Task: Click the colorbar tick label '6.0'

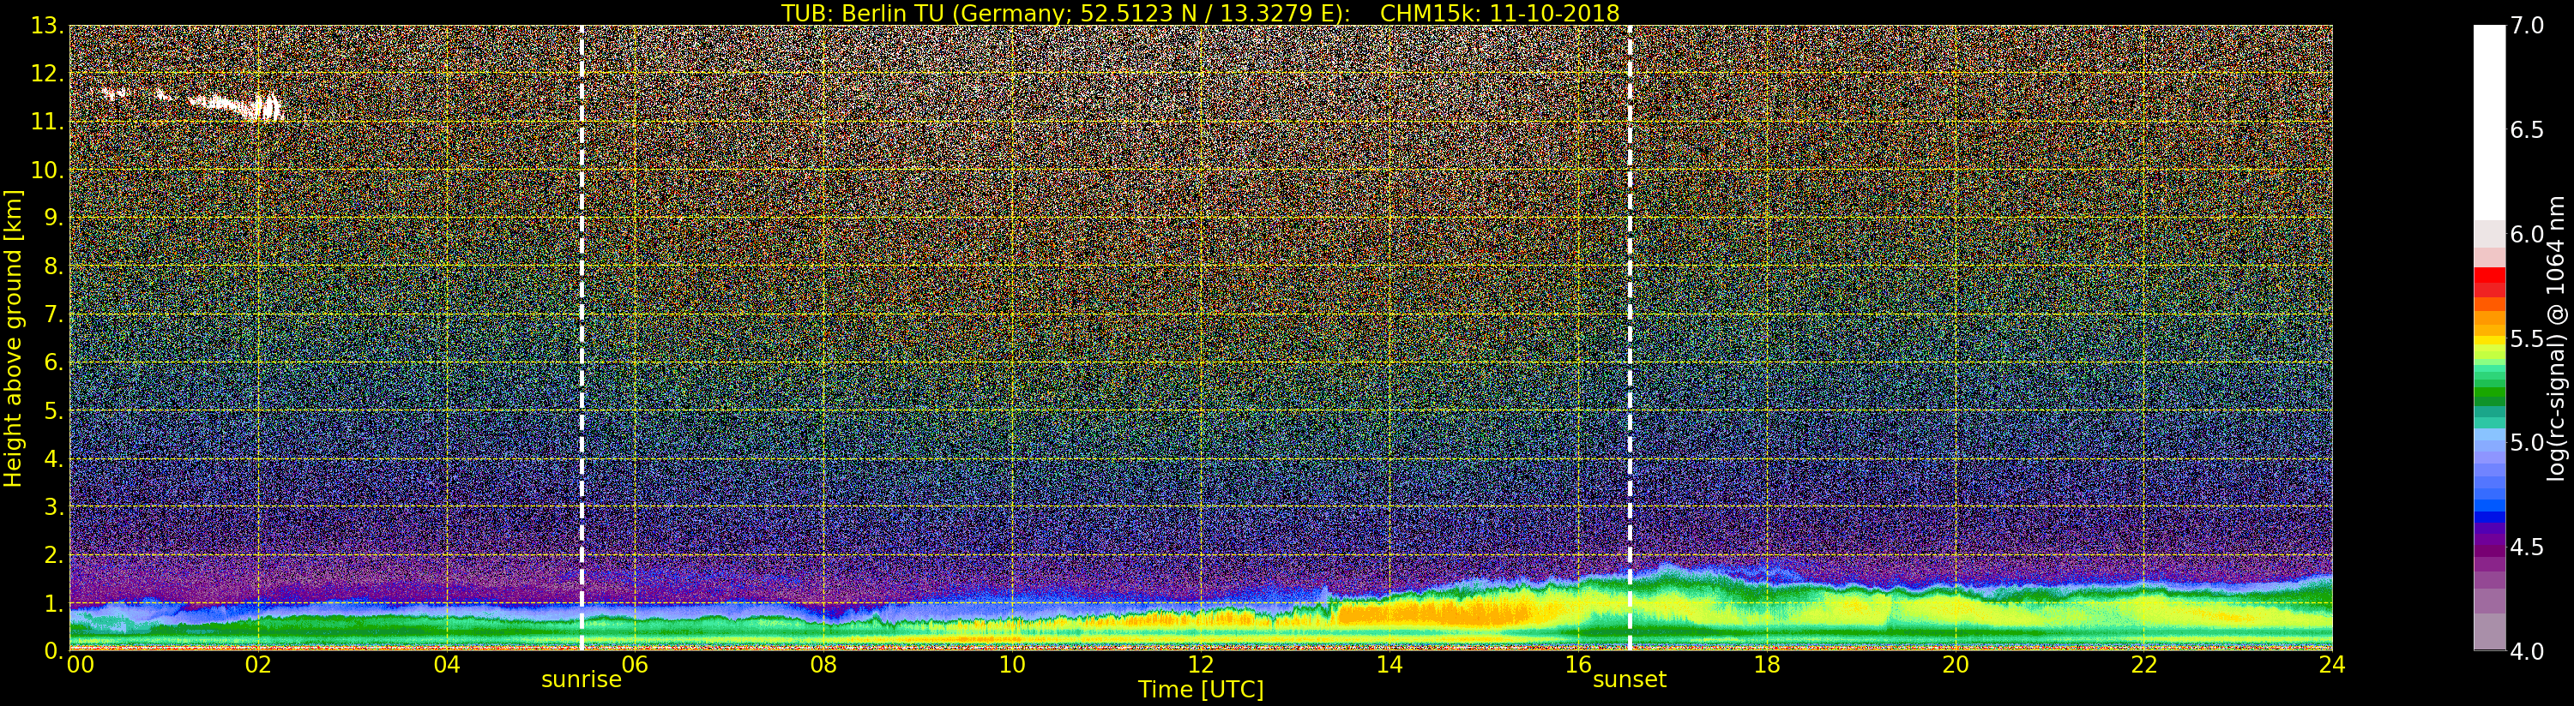Action: coord(2528,234)
